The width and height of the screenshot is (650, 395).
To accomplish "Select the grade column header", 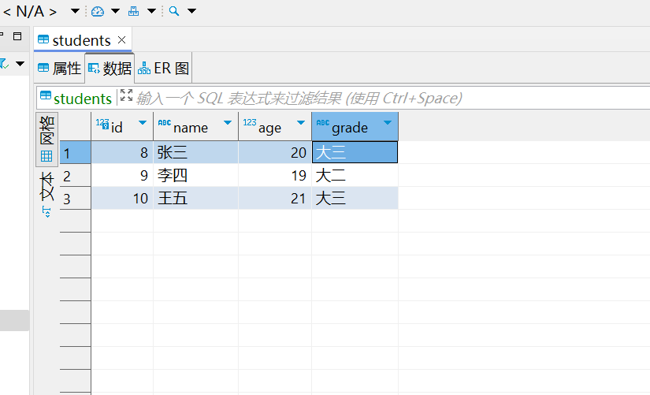I will (355, 127).
